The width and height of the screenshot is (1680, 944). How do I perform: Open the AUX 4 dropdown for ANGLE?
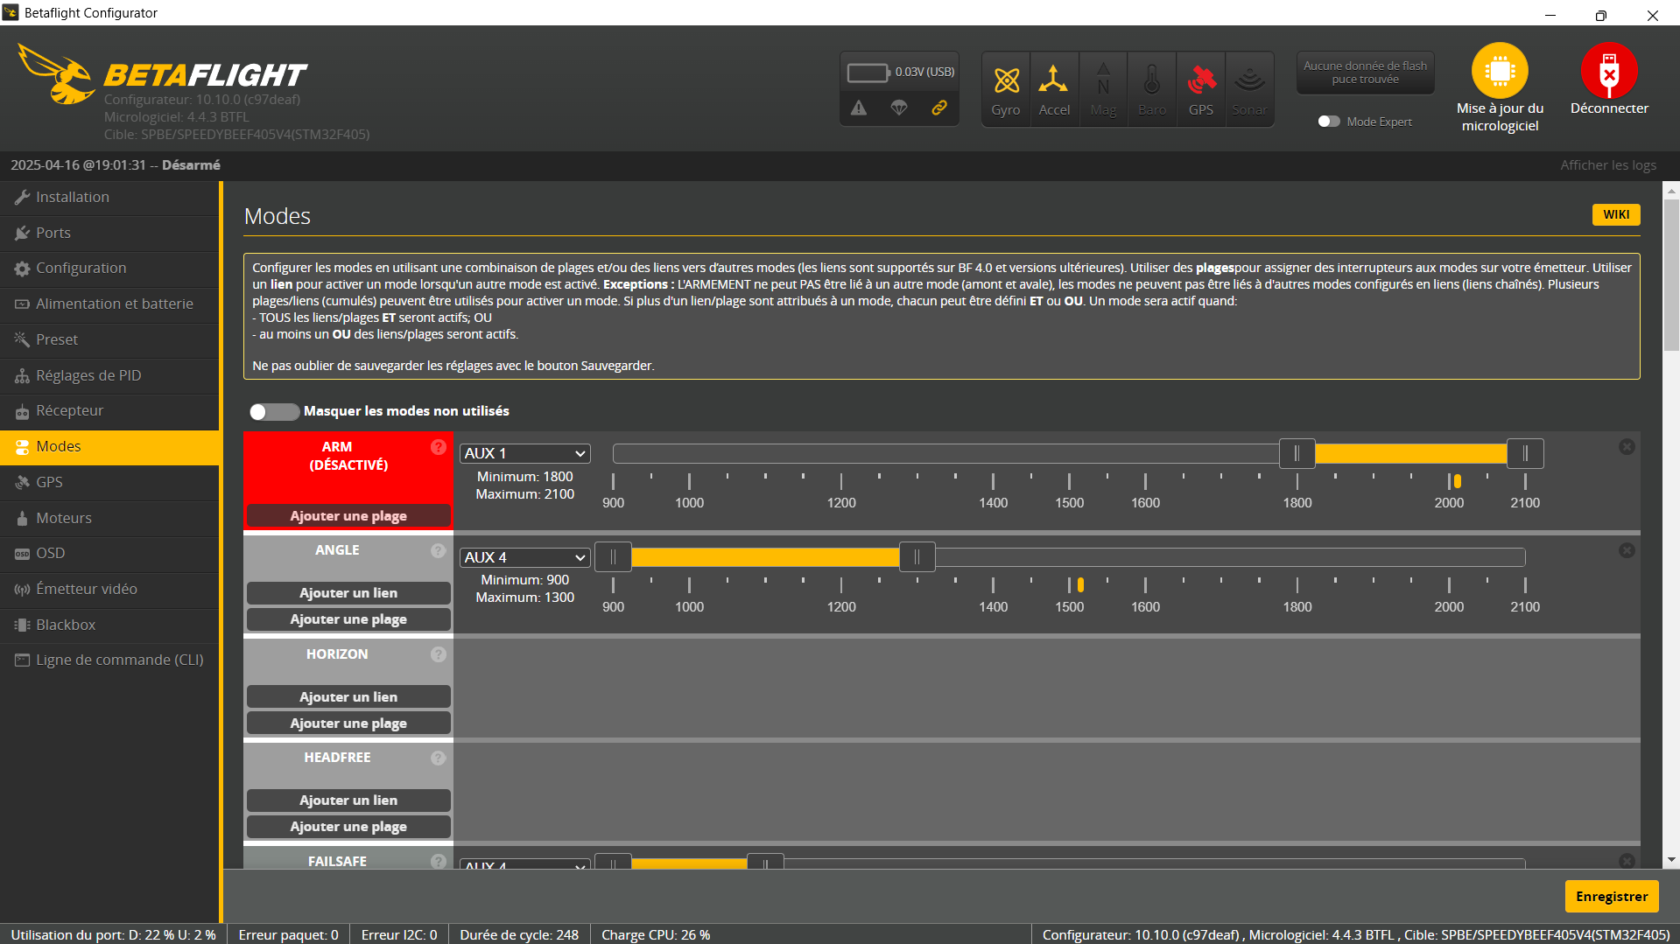point(524,557)
